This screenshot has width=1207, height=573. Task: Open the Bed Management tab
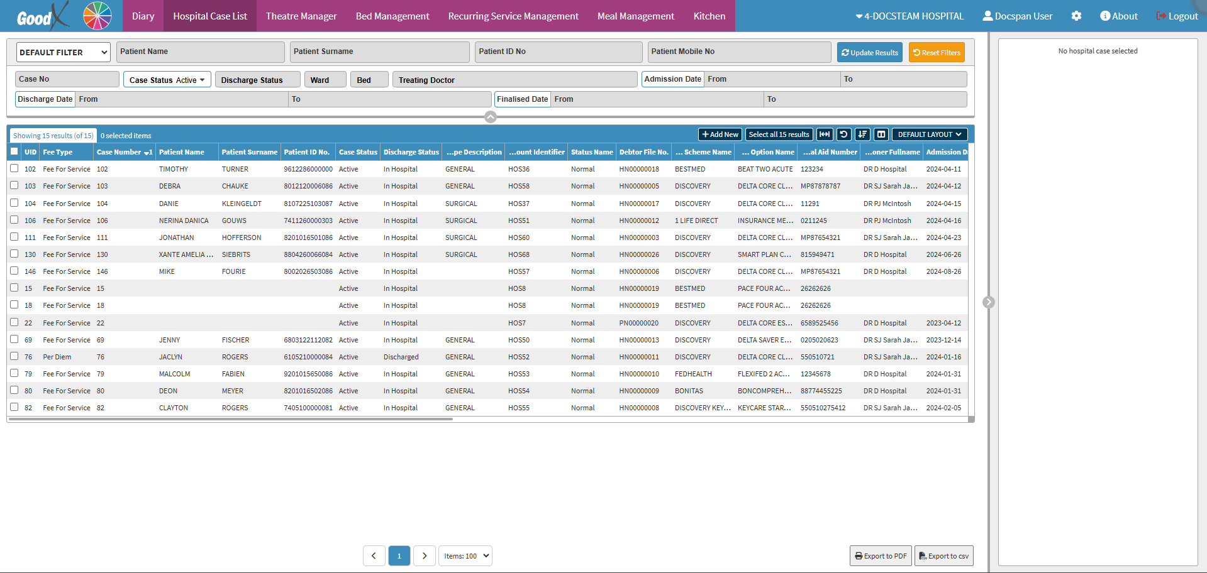(x=392, y=16)
